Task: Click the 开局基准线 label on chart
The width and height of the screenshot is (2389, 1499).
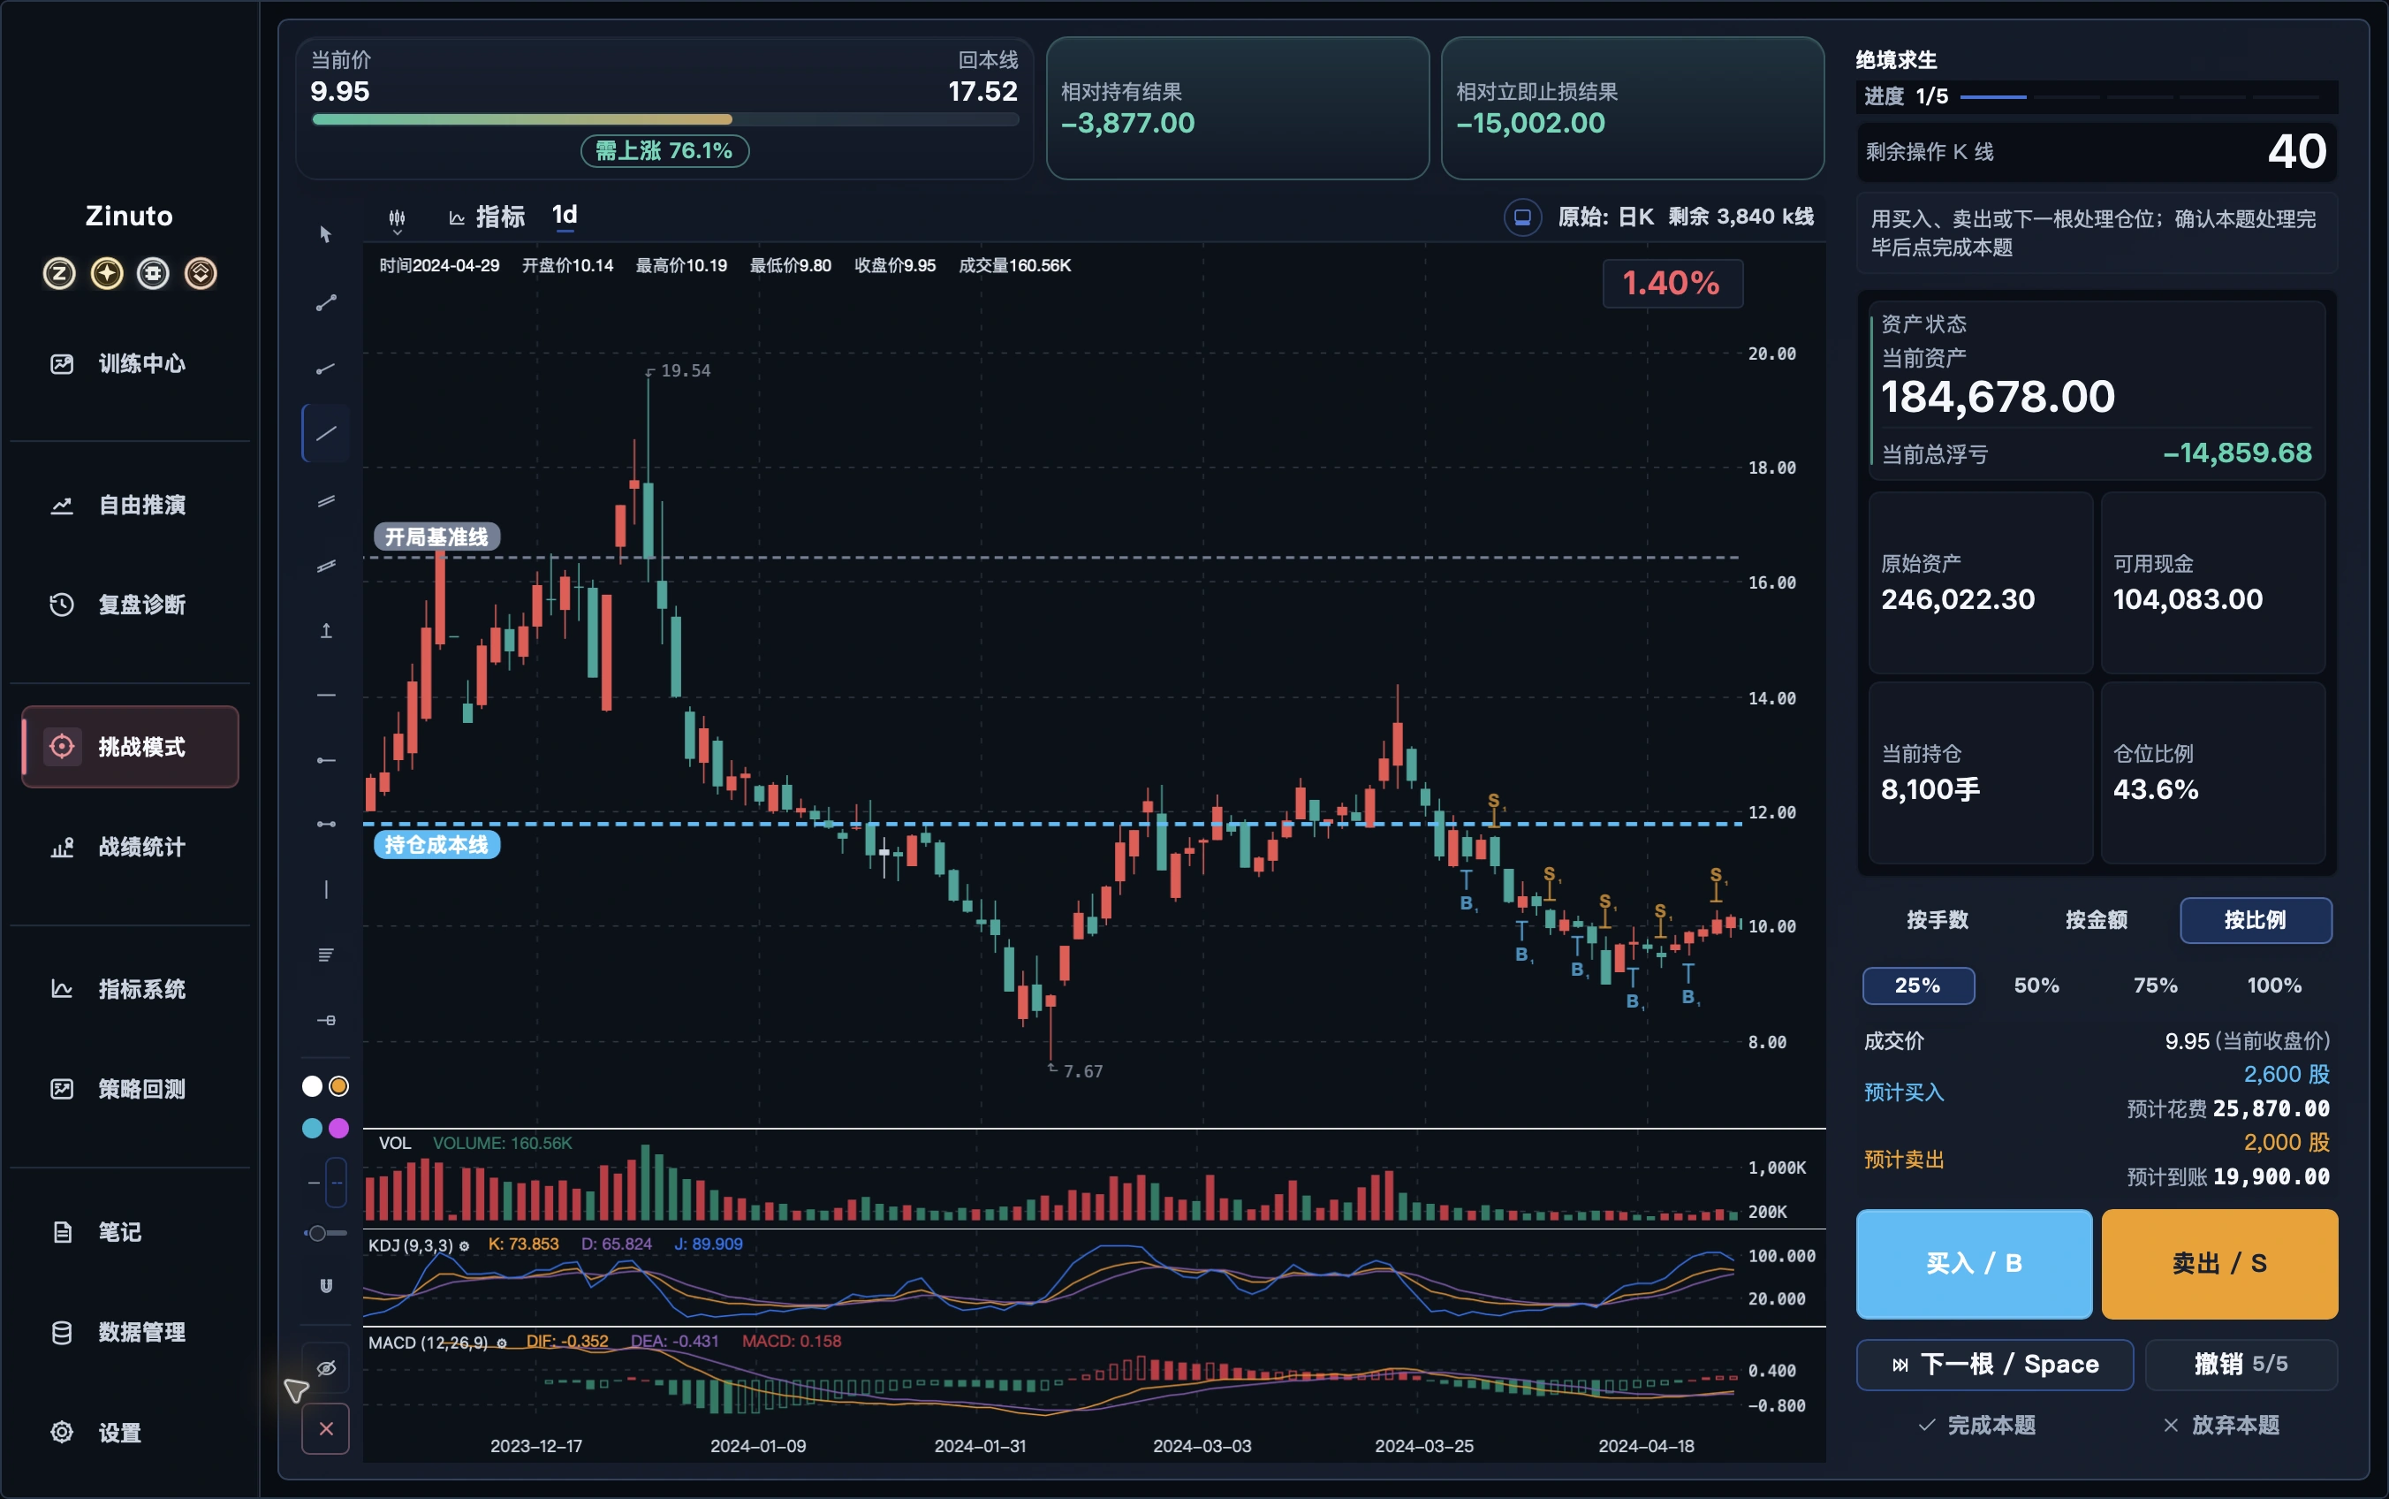Action: click(436, 537)
